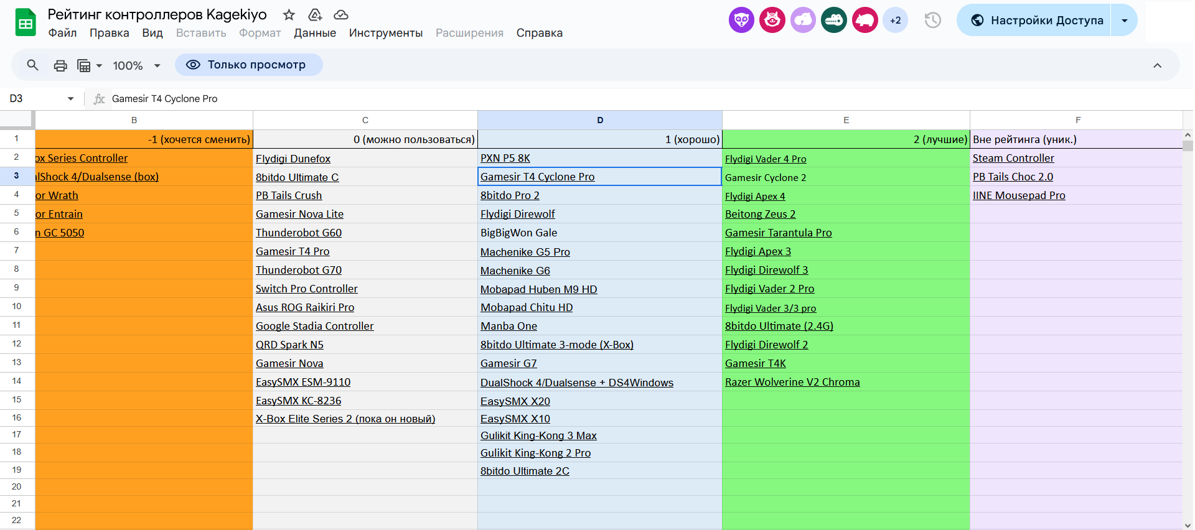Select the "Вне рейтинга (уник.)" header cell
Image resolution: width=1195 pixels, height=530 pixels.
tap(1076, 139)
